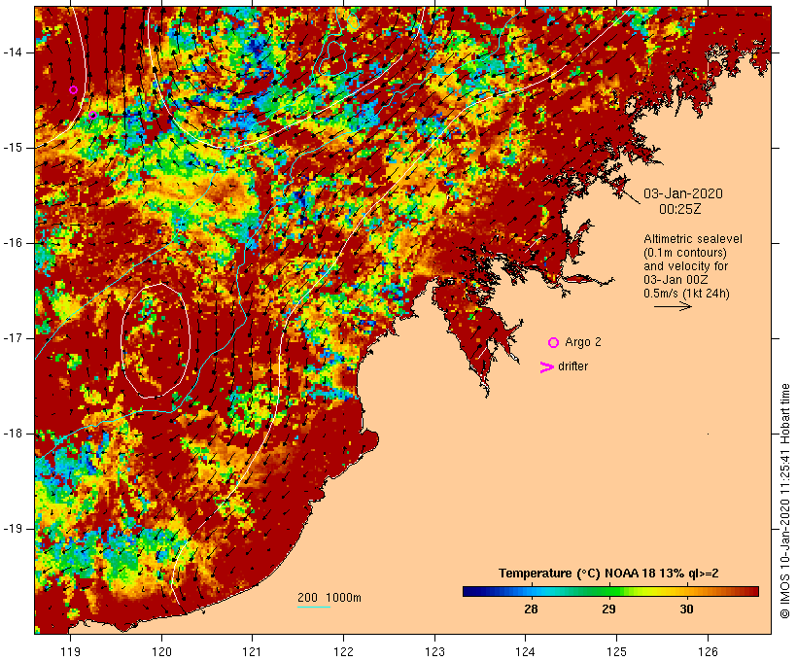Click the '200 1000m' depth contour label
The height and width of the screenshot is (661, 797).
point(329,598)
